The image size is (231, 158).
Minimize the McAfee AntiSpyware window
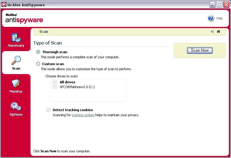212,5
